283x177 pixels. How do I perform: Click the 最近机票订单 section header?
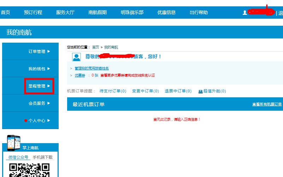89,104
